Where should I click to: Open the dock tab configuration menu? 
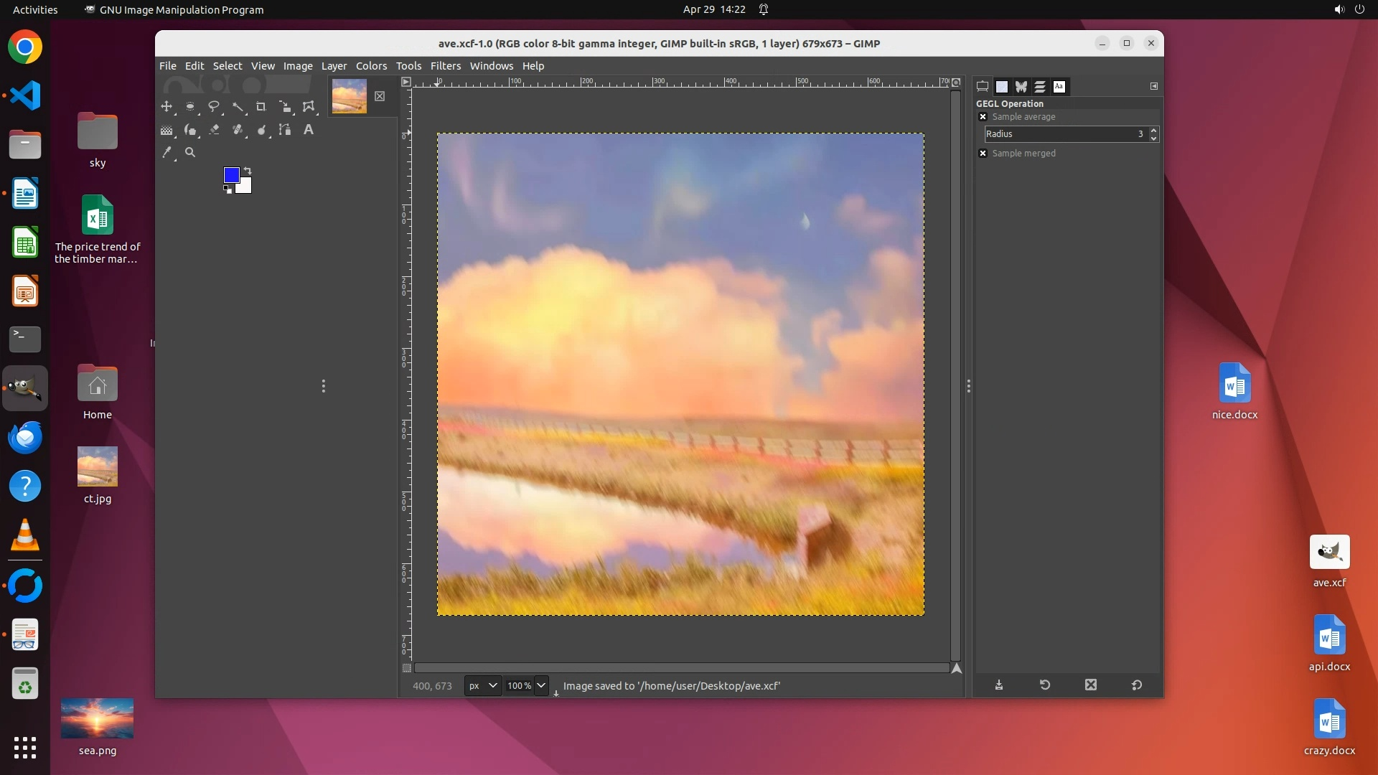click(1154, 86)
